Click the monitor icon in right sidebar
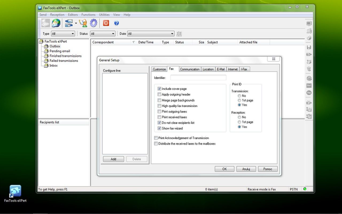 (x=309, y=24)
